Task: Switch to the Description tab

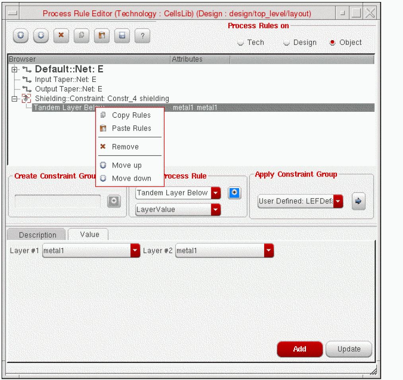Action: 37,235
